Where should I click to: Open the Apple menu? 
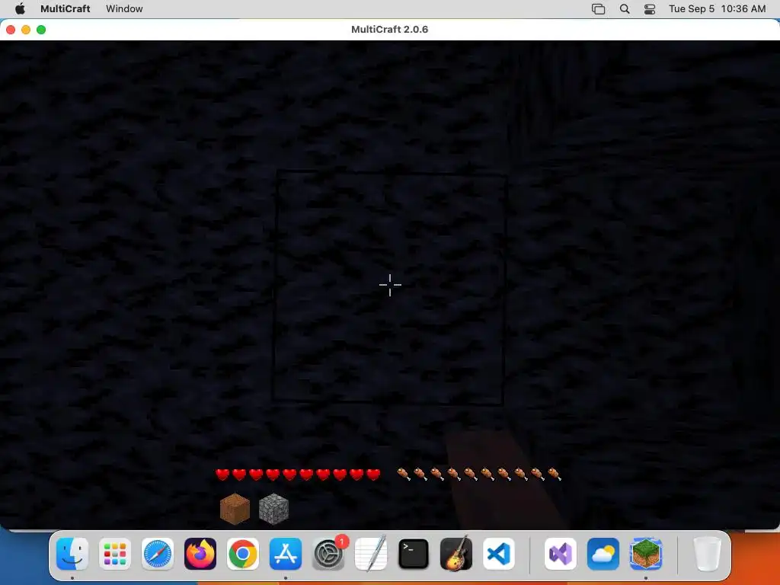[20, 9]
